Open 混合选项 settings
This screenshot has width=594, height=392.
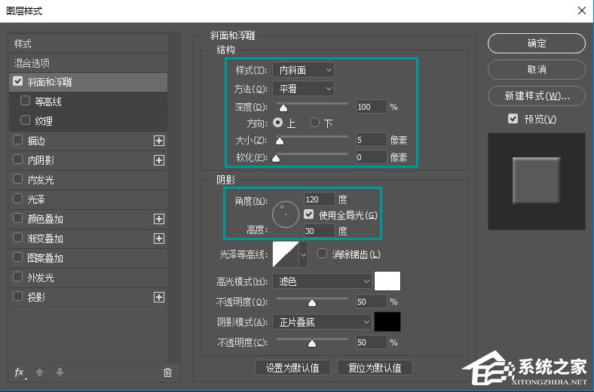pos(88,63)
